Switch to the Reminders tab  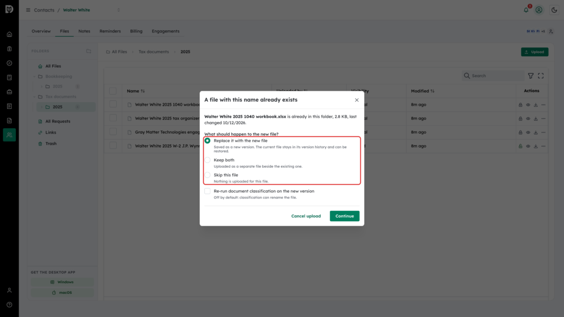[x=110, y=31]
